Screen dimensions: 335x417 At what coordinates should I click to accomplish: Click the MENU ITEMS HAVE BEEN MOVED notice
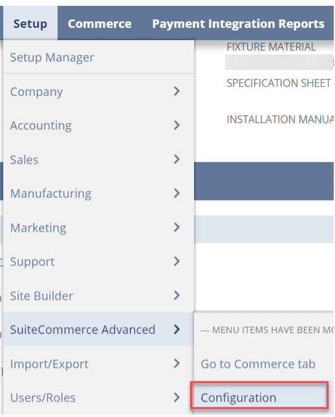pos(267,330)
